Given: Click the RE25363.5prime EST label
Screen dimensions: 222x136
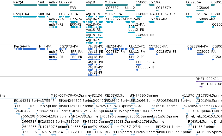Looking at the screenshot, I should click(x=118, y=96).
